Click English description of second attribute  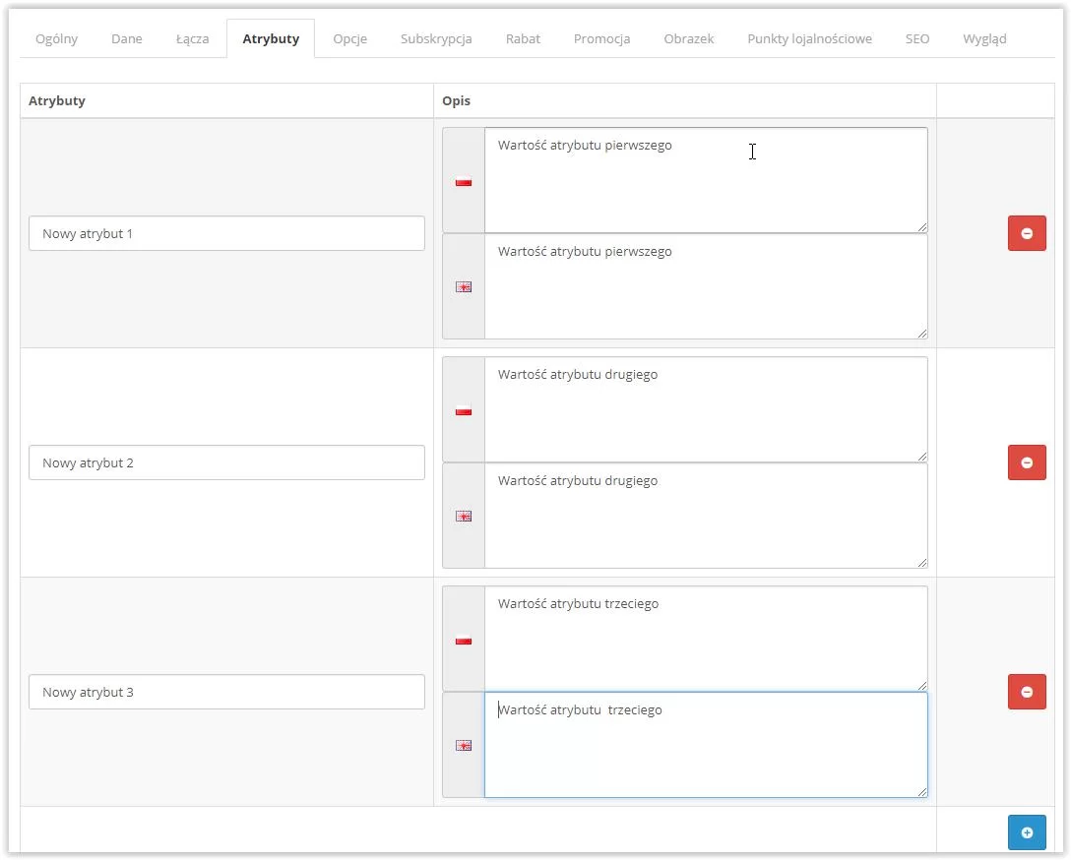click(705, 516)
